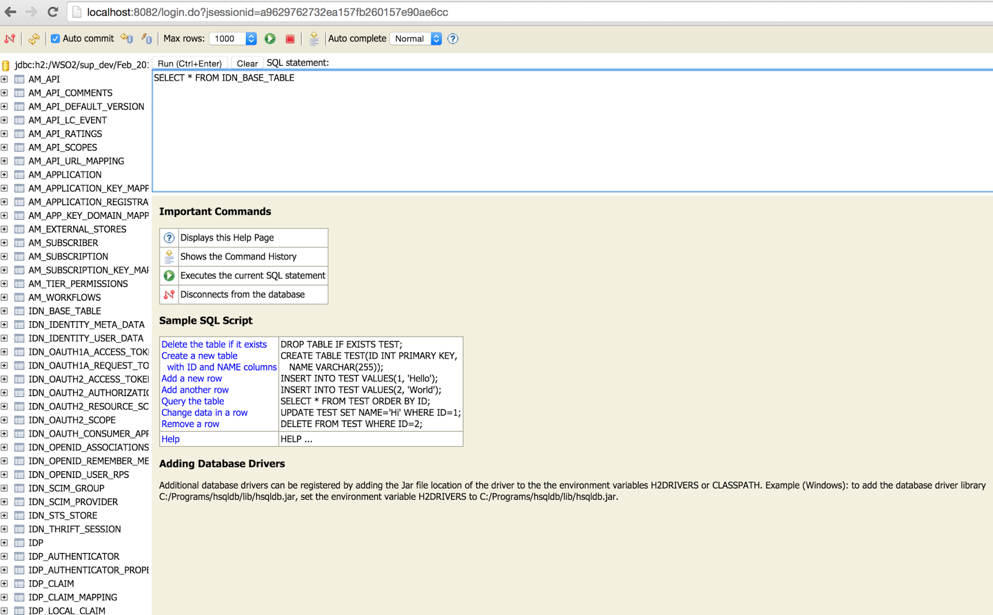Screen dimensions: 993x615
Task: Click the AM_API_RATINGS table icon
Action: 19,134
